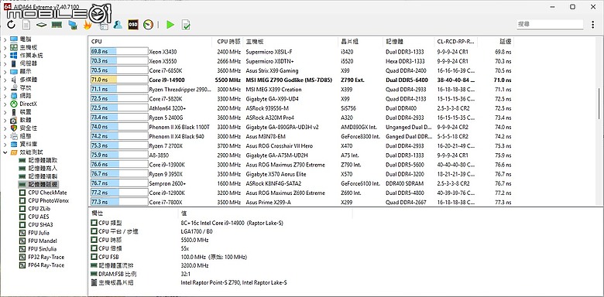Click the Windows logo icon for 作業系統
The height and width of the screenshot is (297, 604).
click(14, 55)
